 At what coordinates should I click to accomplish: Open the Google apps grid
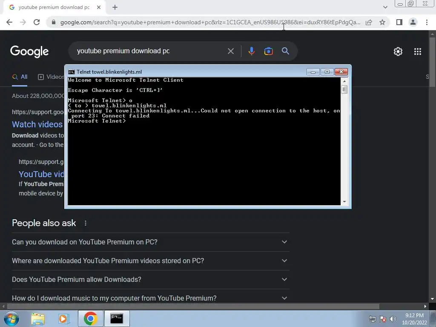(x=418, y=52)
